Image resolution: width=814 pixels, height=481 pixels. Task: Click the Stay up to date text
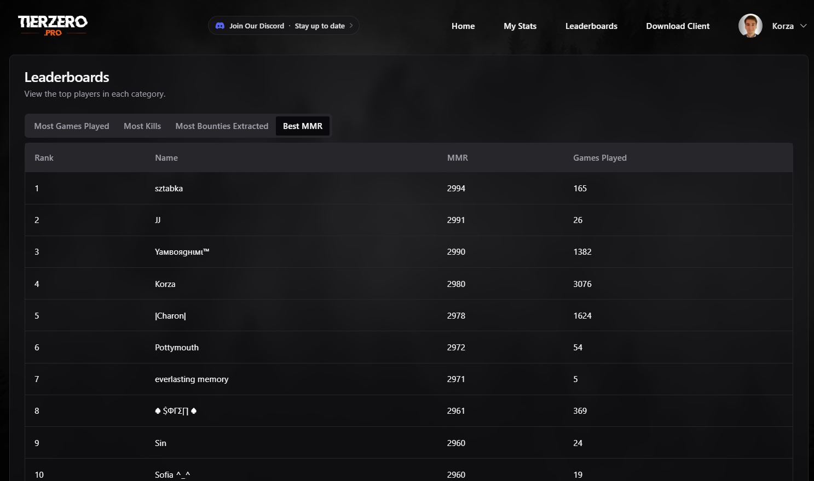pyautogui.click(x=320, y=26)
